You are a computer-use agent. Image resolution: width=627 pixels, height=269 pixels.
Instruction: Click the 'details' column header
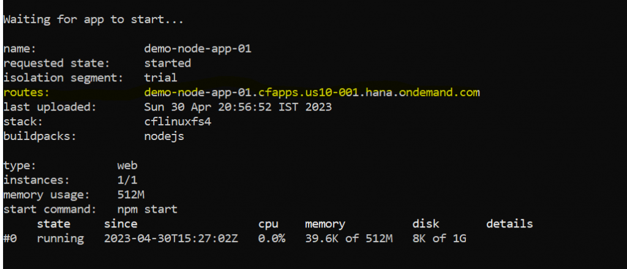tap(509, 224)
